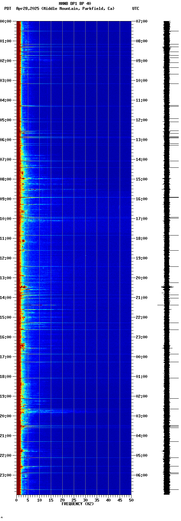Click the '06:00' label on the PDT axis
This screenshot has height=521, width=181.
pos(6,140)
